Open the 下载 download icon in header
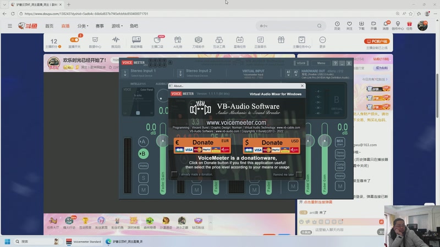The width and height of the screenshot is (440, 247). point(361,26)
